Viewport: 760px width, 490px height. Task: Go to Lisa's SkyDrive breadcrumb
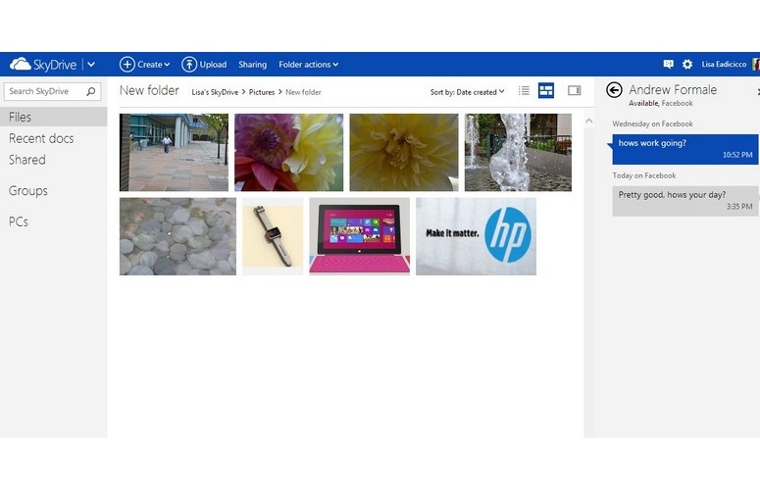215,92
